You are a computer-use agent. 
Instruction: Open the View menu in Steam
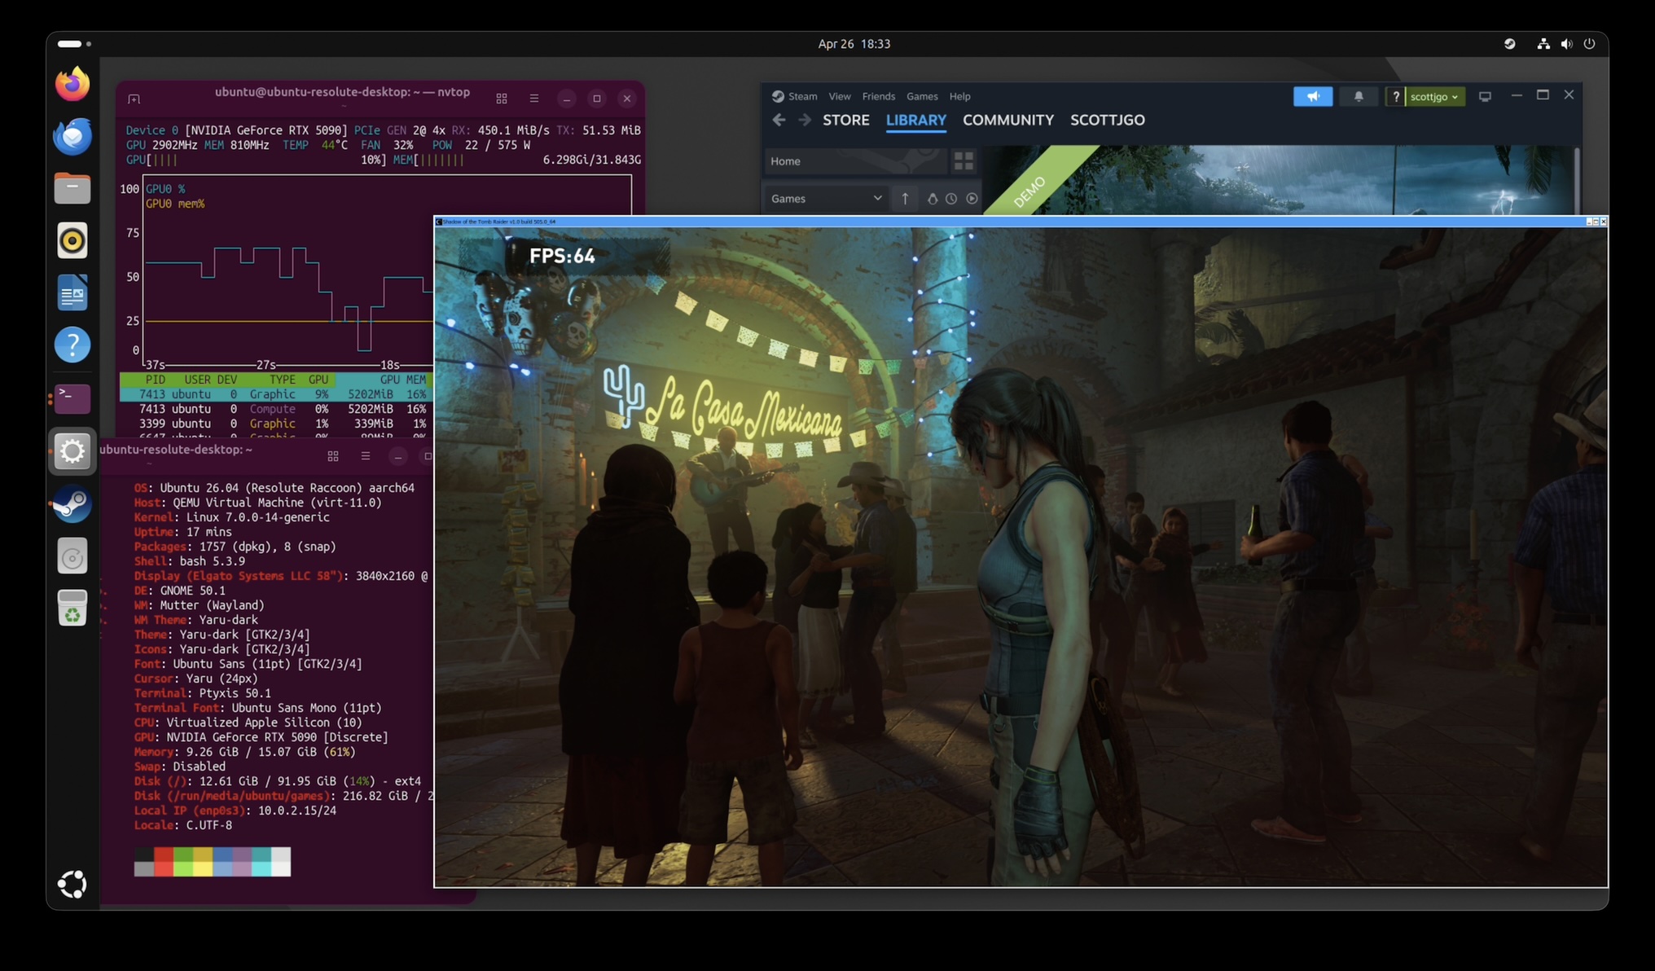(x=839, y=96)
